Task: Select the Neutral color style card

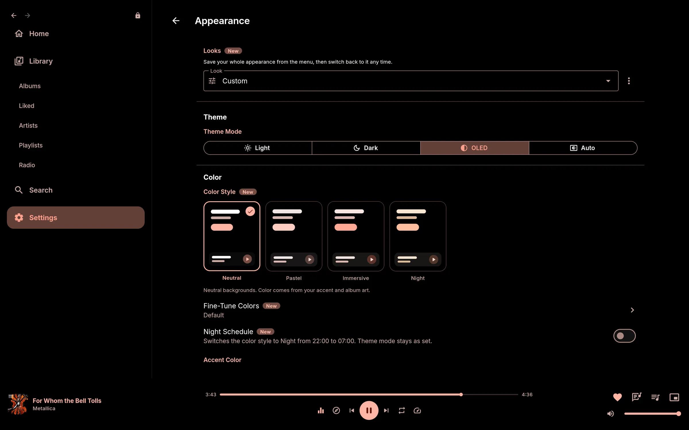Action: click(232, 236)
